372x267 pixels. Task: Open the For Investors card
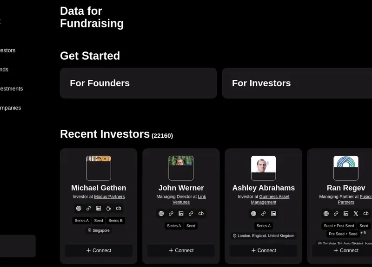click(298, 83)
